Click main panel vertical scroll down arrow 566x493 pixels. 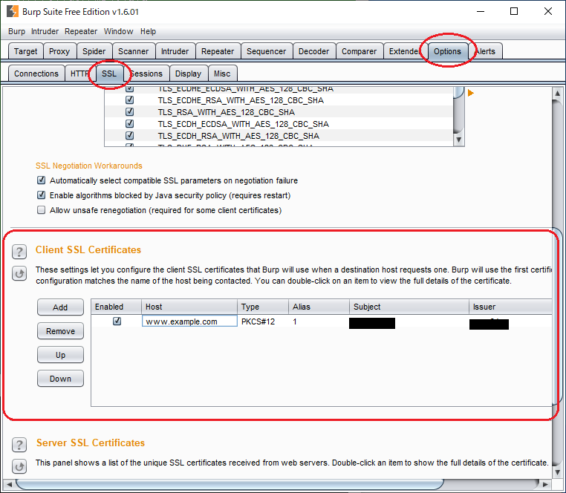click(x=557, y=472)
